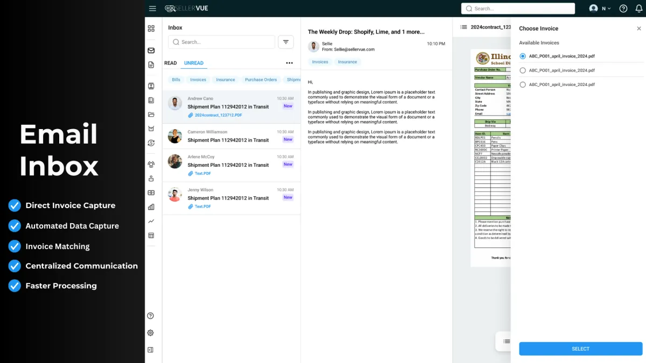Screen dimensions: 646x363
Task: Open the settings gear in sidebar
Action: point(151,333)
